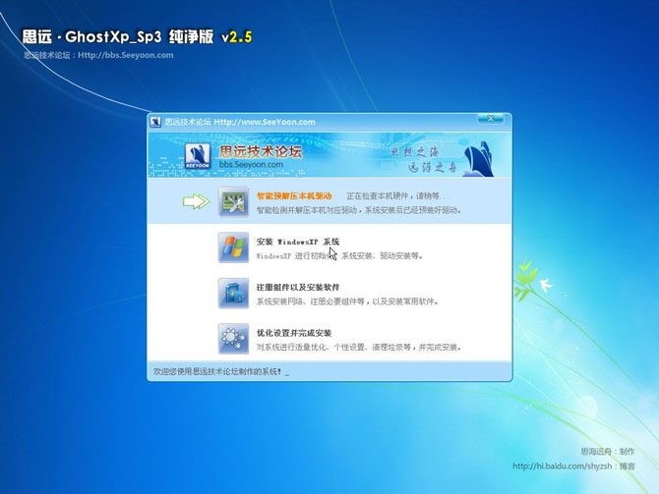Click the small title bar app icon
659x494 pixels.
coord(155,122)
